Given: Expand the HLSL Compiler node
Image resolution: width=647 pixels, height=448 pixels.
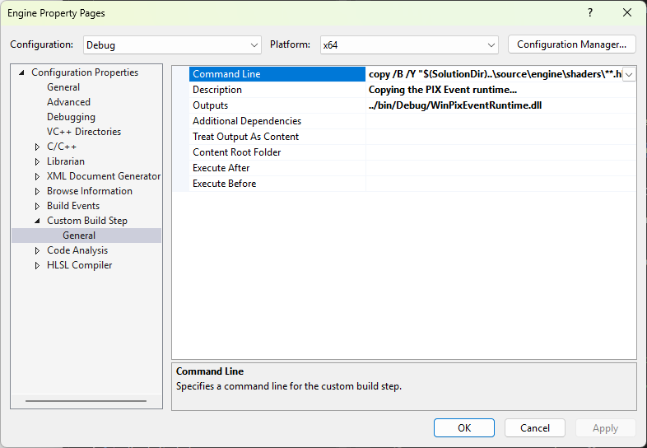Looking at the screenshot, I should coord(37,265).
